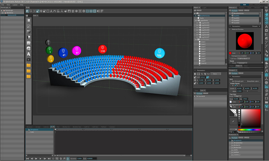Image resolution: width=269 pixels, height=161 pixels.
Task: Click the Presets button in Material parameters
Action: (255, 26)
